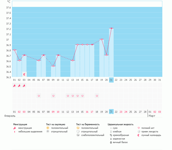This screenshot has height=150, width=172.
Task: Click the menstruation icon on day 01
Action: point(15,86)
